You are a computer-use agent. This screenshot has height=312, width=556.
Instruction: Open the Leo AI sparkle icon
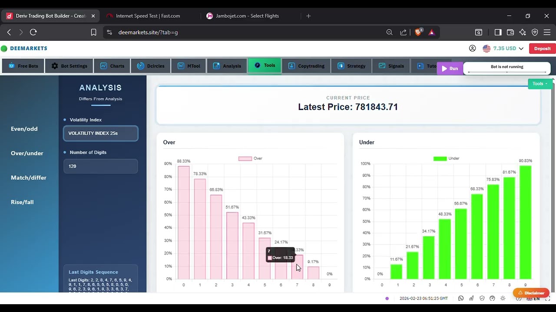523,32
